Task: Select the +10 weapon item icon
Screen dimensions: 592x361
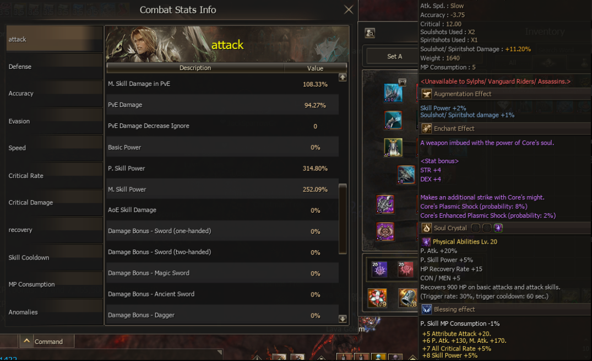Action: click(393, 93)
